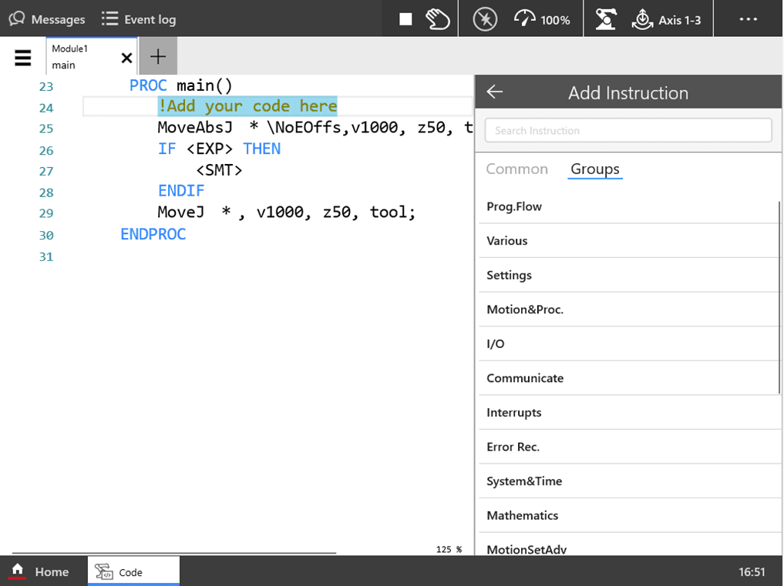784x586 pixels.
Task: Select the Code app in taskbar
Action: coord(133,571)
